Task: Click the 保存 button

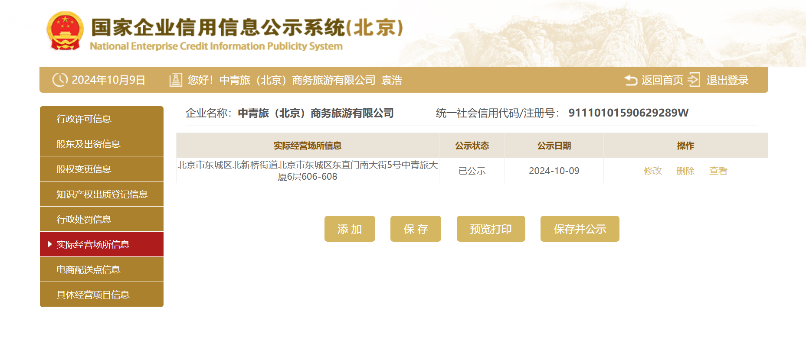Action: pos(416,229)
